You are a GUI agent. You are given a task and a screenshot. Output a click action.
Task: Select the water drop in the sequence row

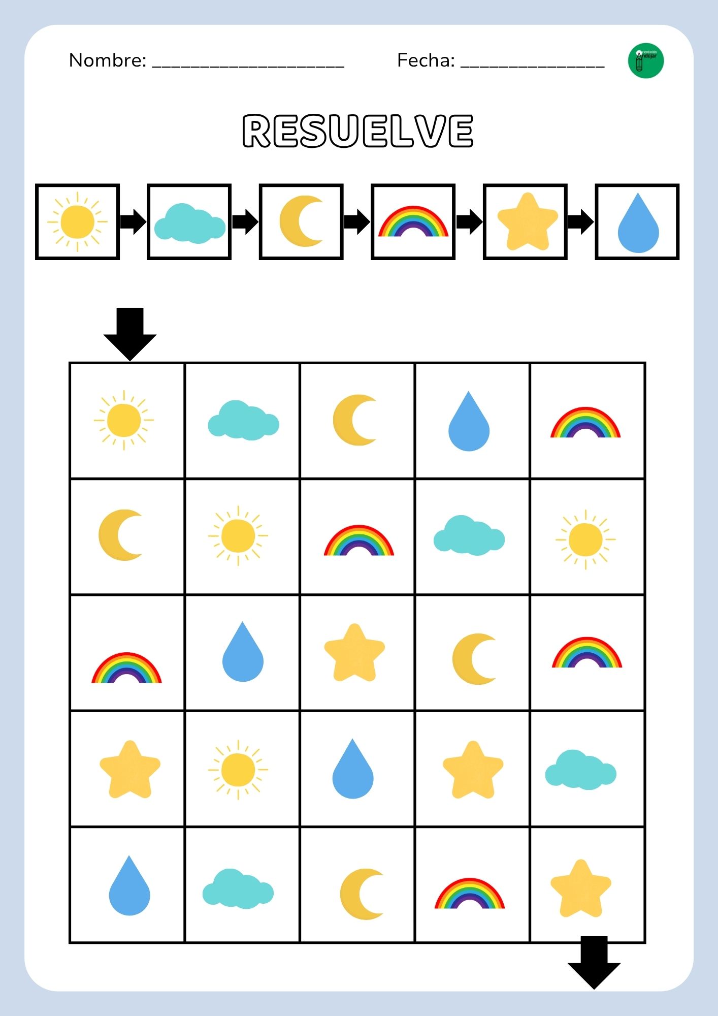click(x=638, y=223)
